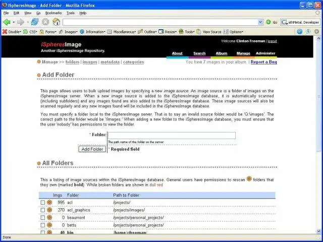Click the rescan icon for beaumont row
The image size is (323, 242).
click(x=49, y=217)
